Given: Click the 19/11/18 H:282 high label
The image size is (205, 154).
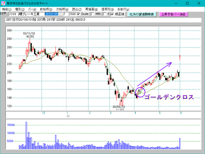Looking at the screenshot, I should coord(29,35).
